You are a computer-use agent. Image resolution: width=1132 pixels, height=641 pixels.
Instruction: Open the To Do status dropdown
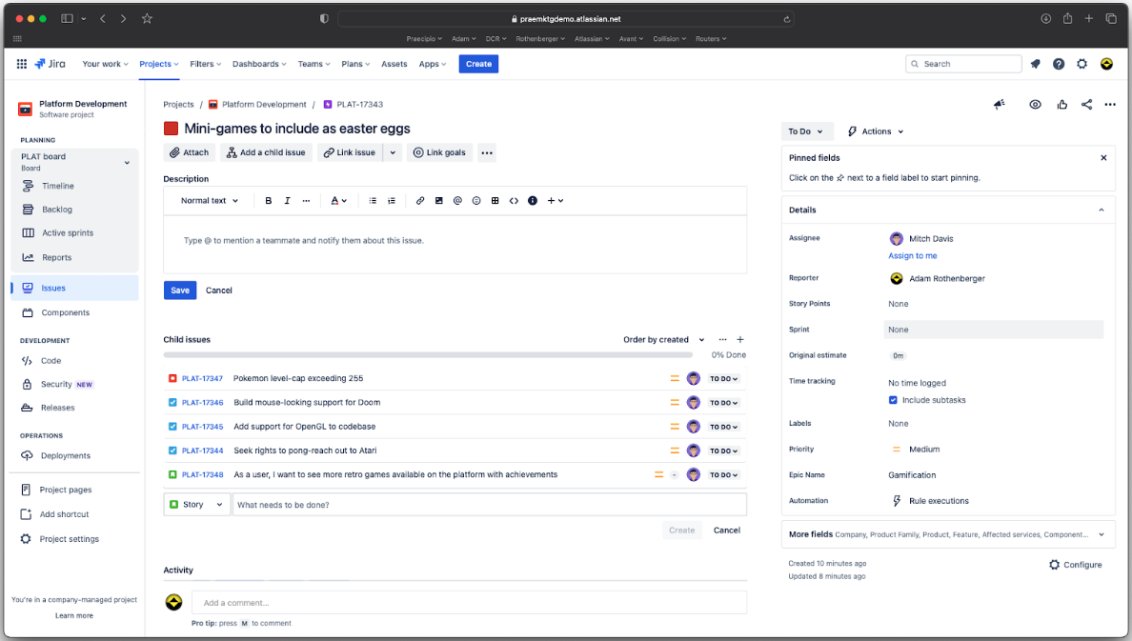click(x=806, y=131)
